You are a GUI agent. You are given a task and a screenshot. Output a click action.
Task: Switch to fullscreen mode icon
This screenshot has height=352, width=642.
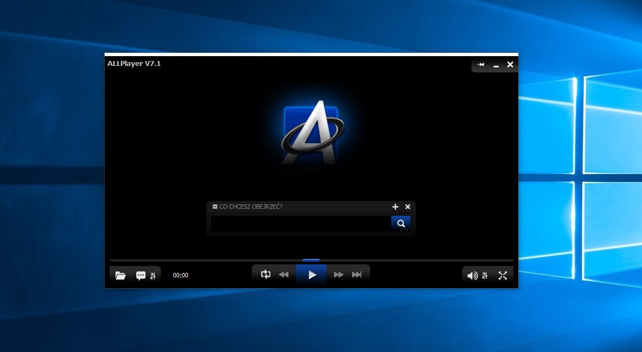tap(503, 276)
